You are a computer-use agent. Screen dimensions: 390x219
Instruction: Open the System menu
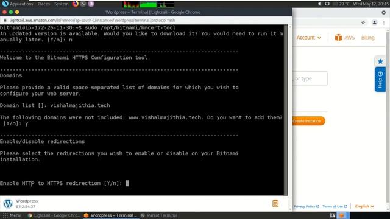click(x=61, y=4)
